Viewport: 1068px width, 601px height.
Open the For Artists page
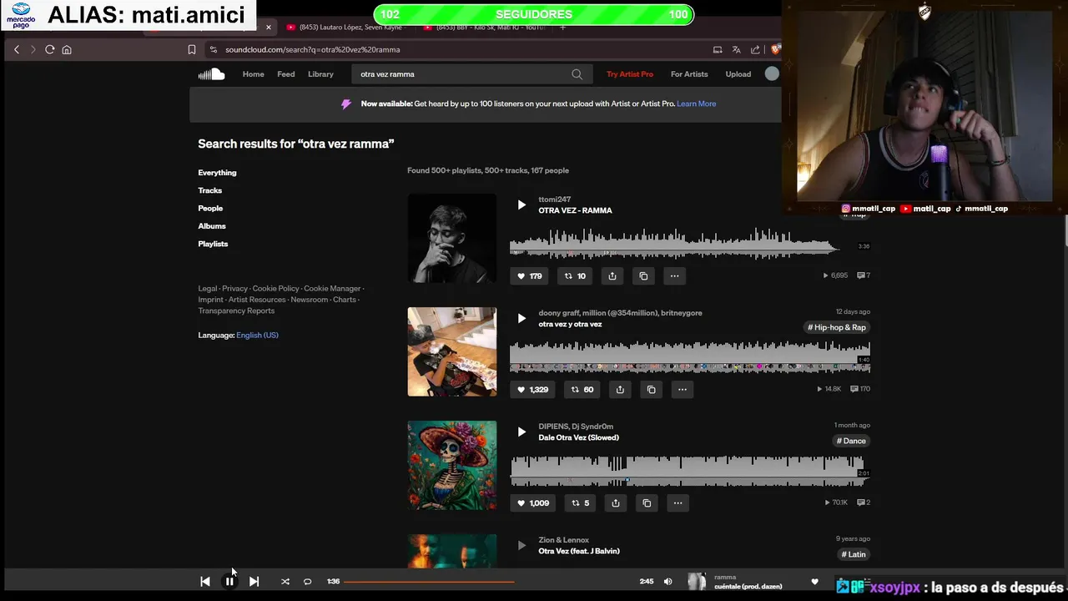coord(689,74)
